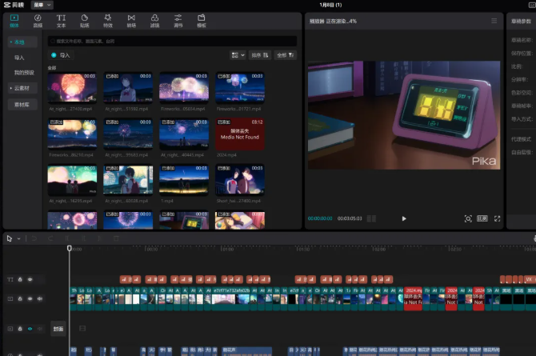Click the current timecode 00:00:00:00
536x356 pixels.
320,218
